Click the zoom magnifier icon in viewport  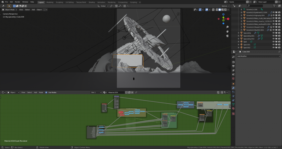[227, 27]
